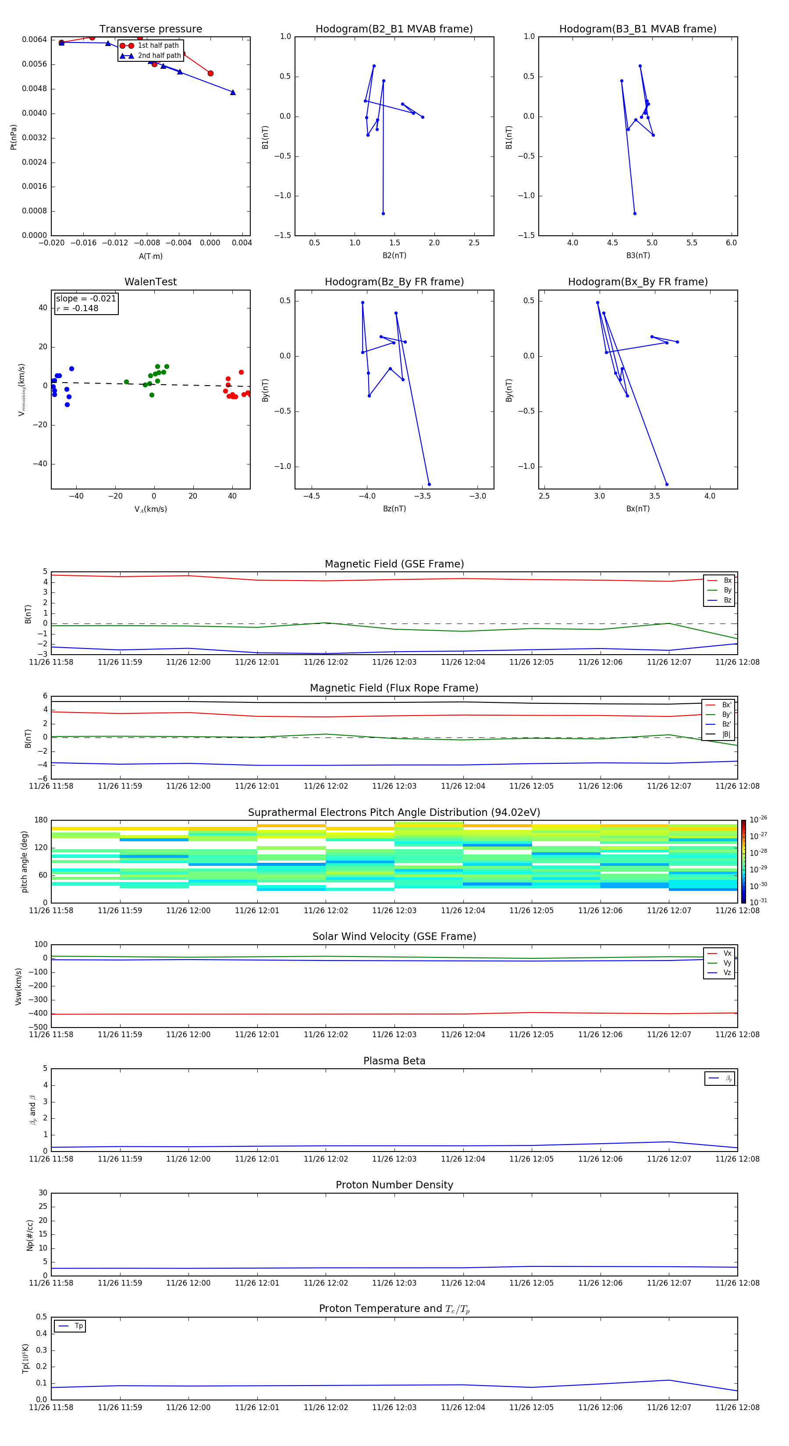Click the 'Hodogram(B3_B1 MVAB frame)' title
The width and height of the screenshot is (789, 1446).
(x=638, y=29)
